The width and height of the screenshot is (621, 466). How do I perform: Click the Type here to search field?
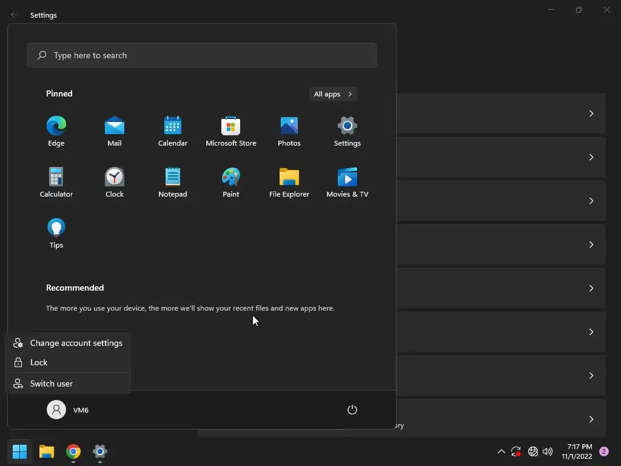pyautogui.click(x=202, y=55)
